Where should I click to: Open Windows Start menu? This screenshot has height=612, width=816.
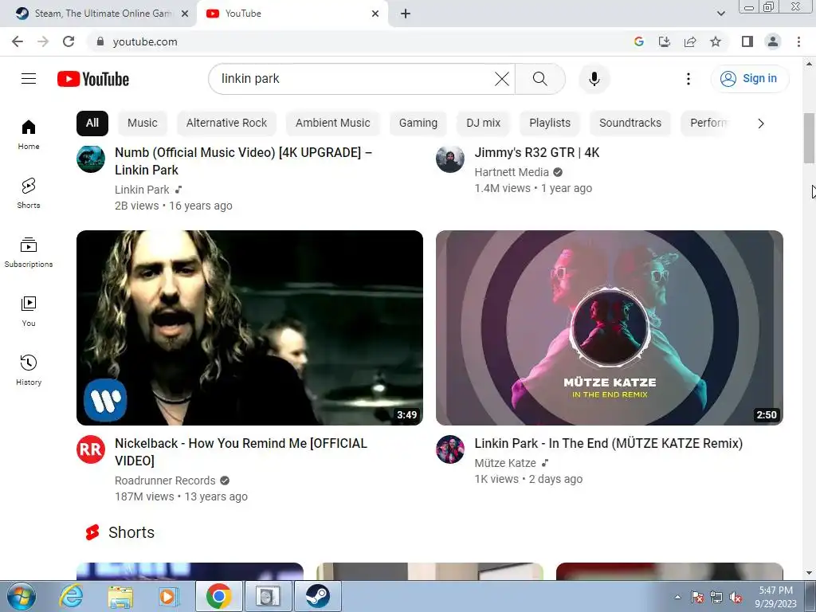pos(22,596)
